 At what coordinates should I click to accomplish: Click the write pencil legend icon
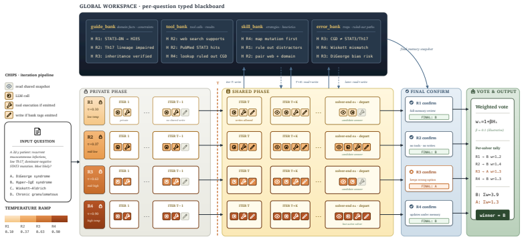tap(9, 115)
